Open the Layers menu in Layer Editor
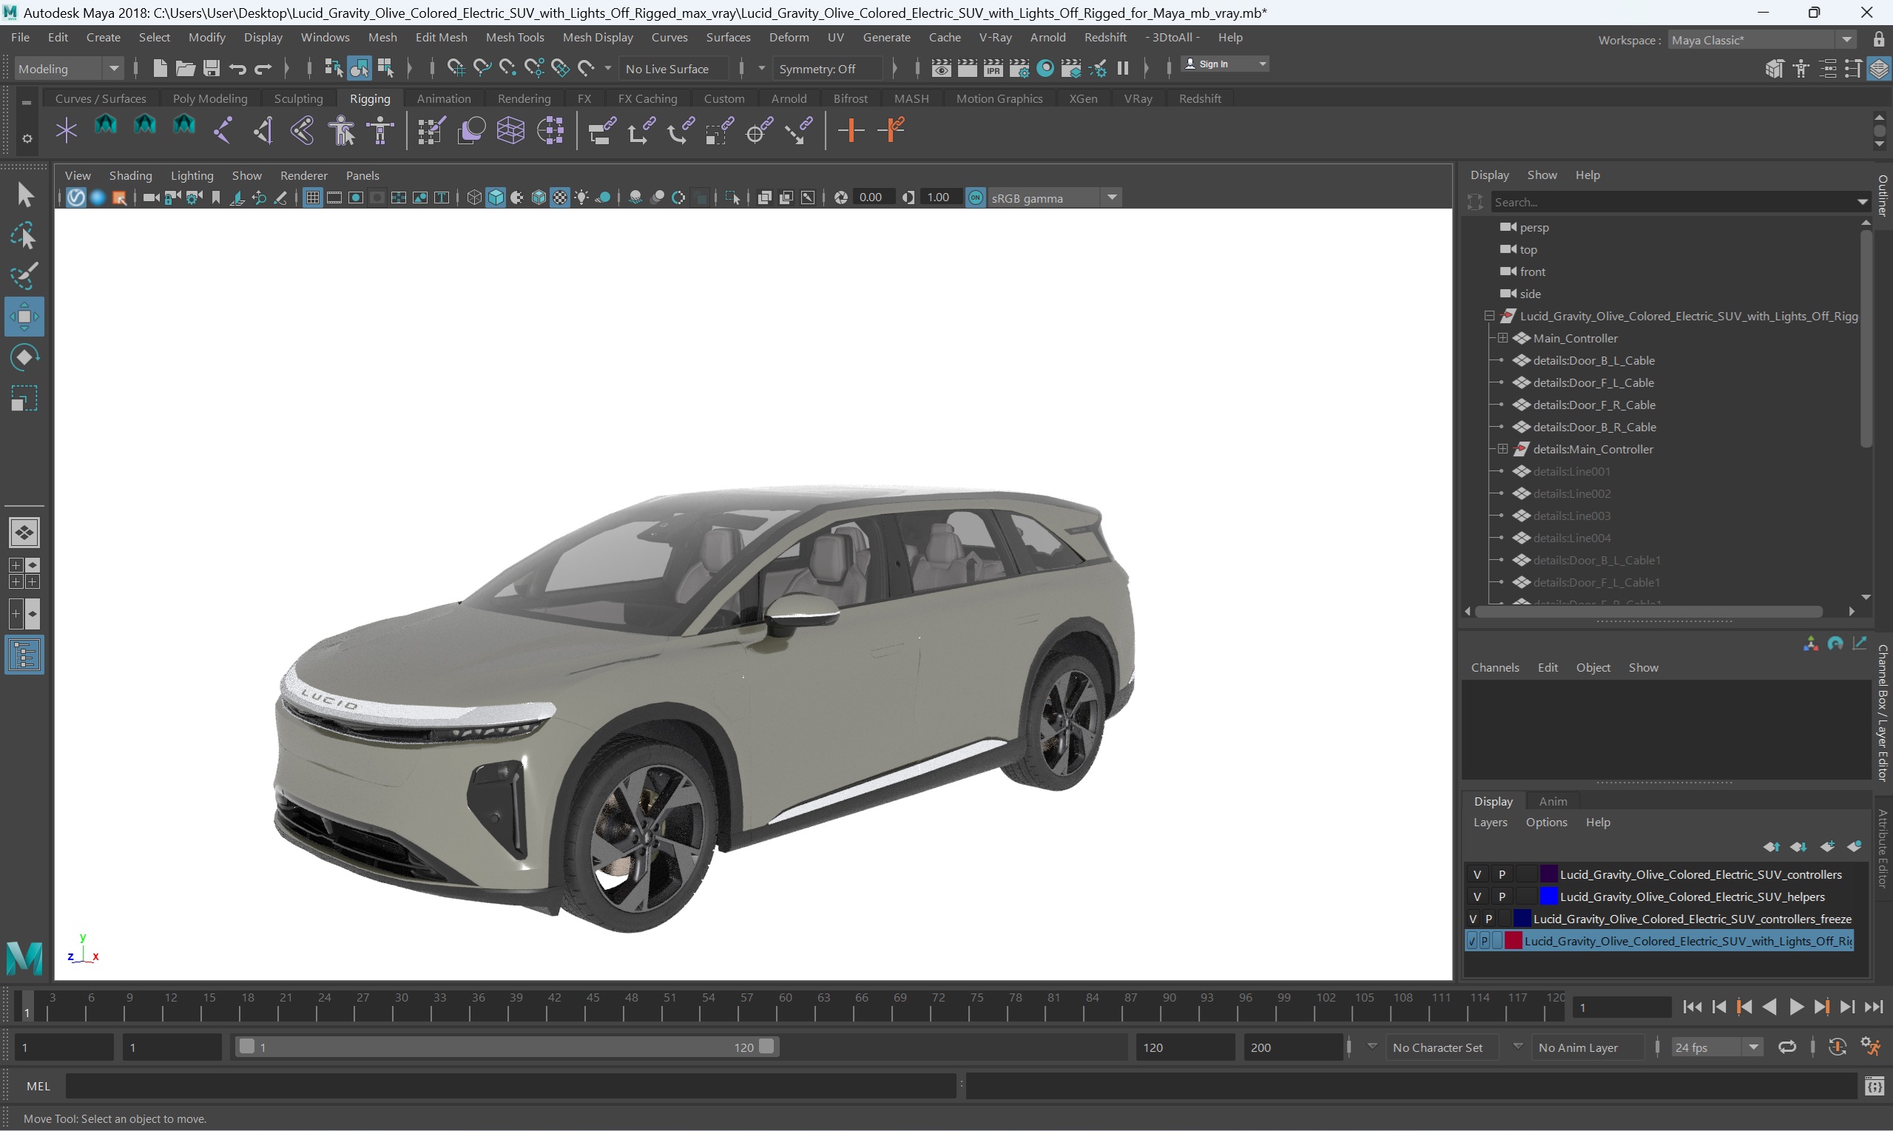The width and height of the screenshot is (1893, 1131). point(1490,822)
